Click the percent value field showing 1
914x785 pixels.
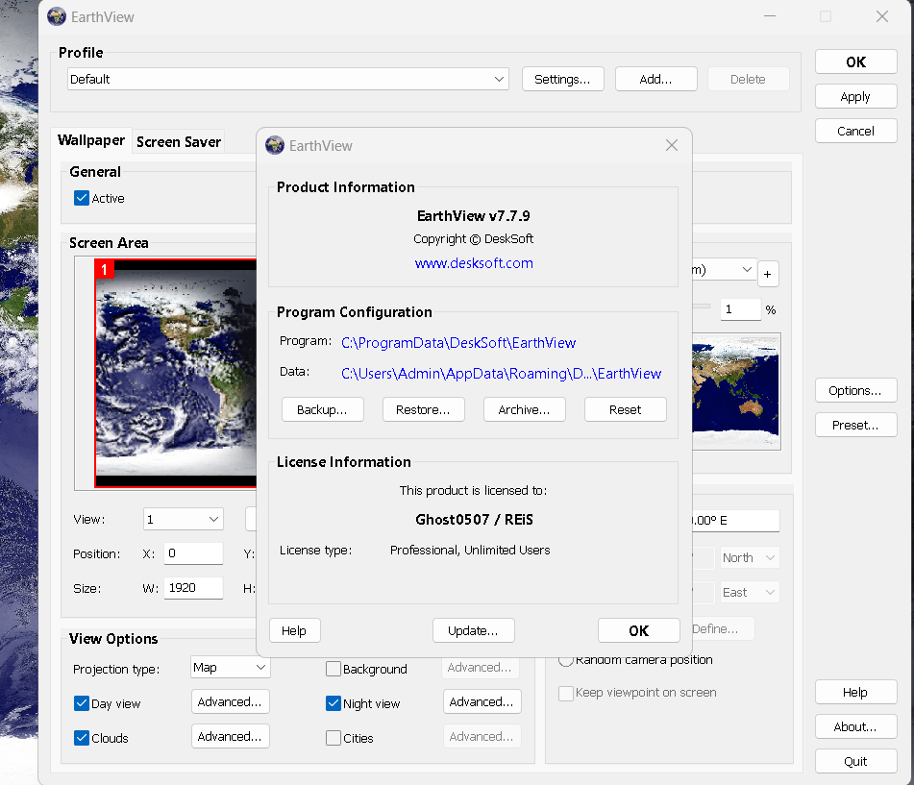pos(740,309)
